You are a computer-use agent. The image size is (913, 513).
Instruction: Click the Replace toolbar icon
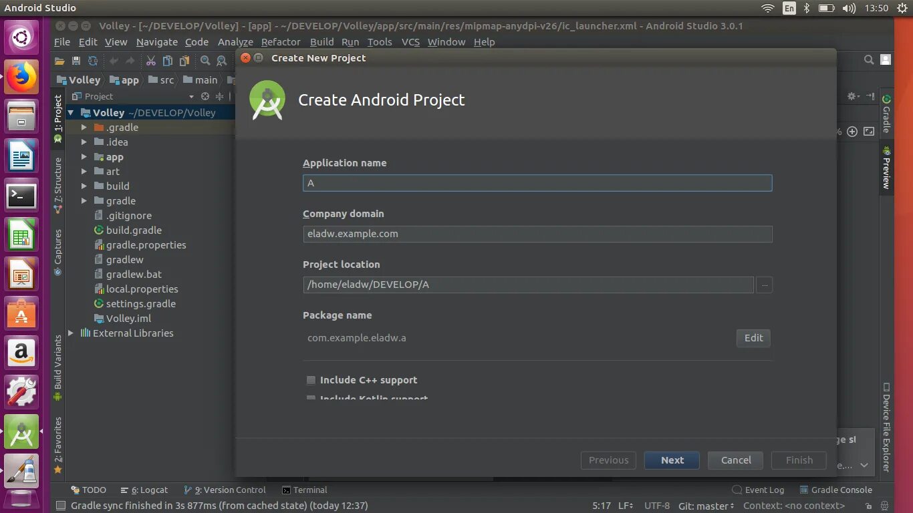click(x=222, y=61)
